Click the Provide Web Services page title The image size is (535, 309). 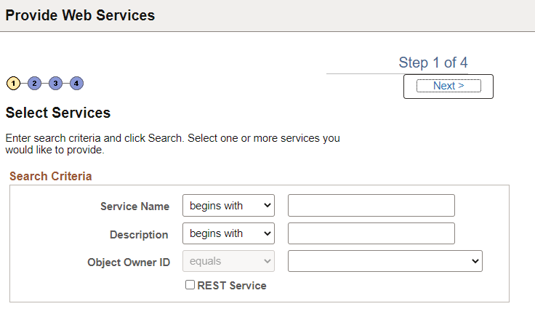80,15
